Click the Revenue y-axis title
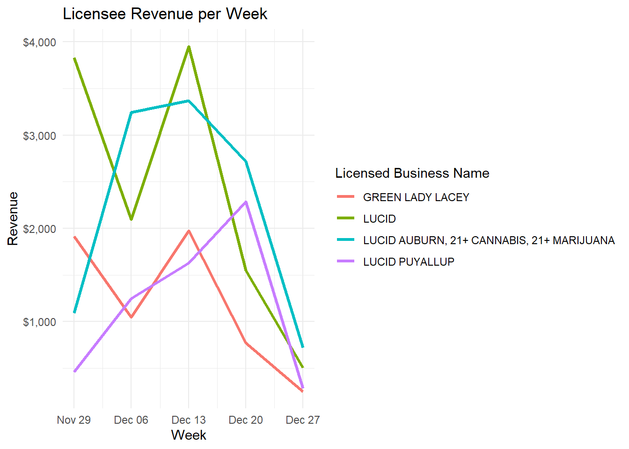The height and width of the screenshot is (449, 629). click(x=13, y=218)
